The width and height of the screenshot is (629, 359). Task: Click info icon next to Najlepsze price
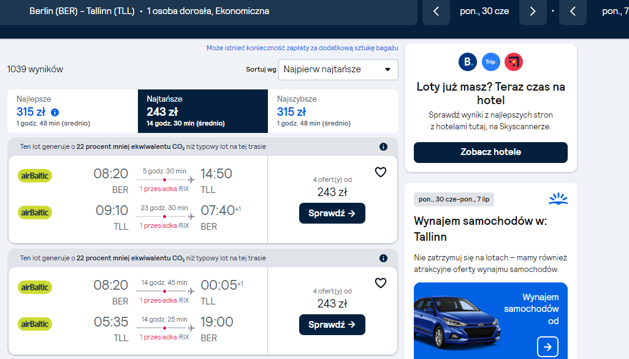[55, 112]
